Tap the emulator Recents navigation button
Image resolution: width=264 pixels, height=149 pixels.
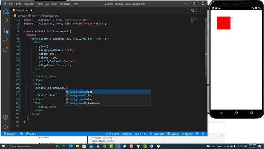[252, 113]
